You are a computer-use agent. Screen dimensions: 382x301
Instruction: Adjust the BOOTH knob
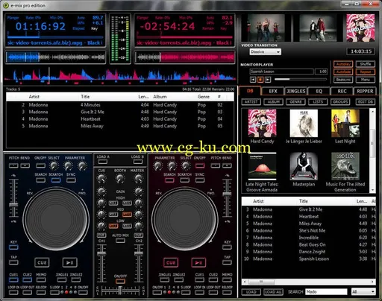(120, 178)
